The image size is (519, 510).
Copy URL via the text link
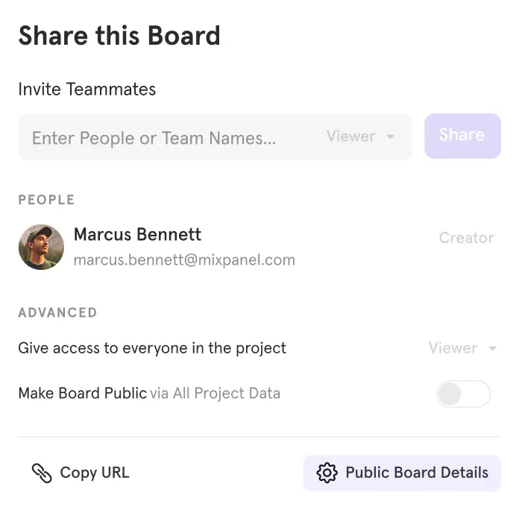pos(94,473)
